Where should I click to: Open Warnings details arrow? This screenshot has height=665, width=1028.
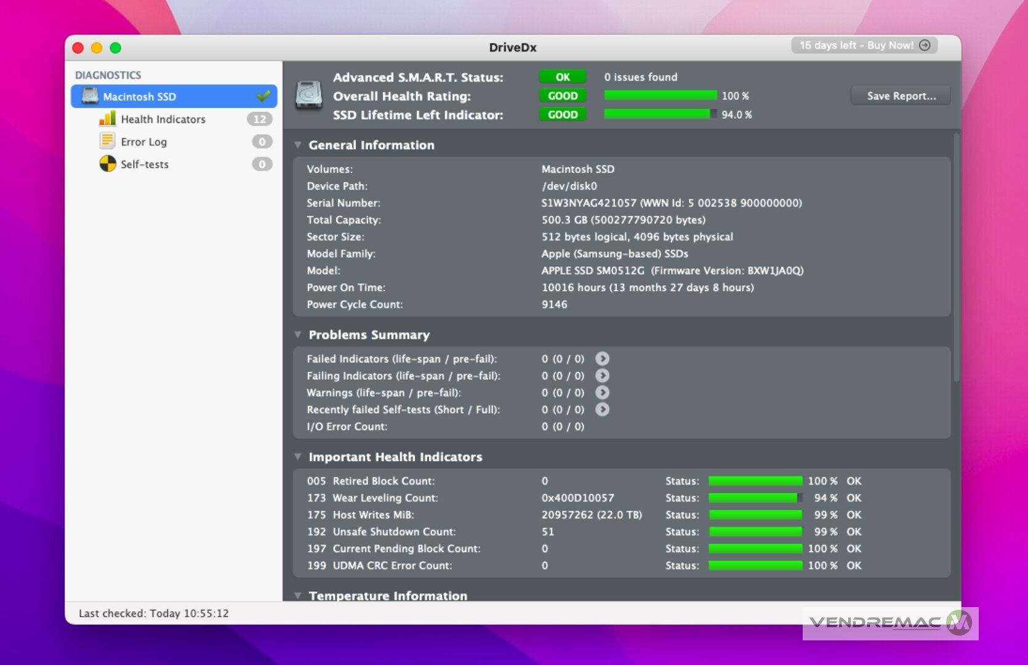tap(602, 392)
